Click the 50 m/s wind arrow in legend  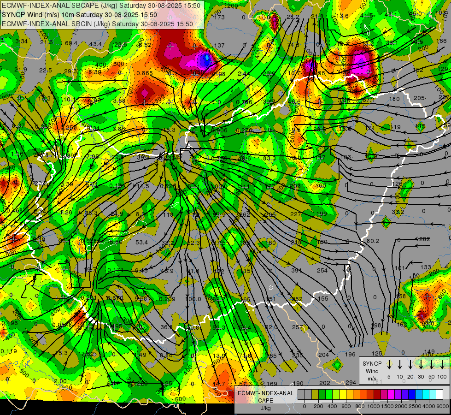pos(432,365)
